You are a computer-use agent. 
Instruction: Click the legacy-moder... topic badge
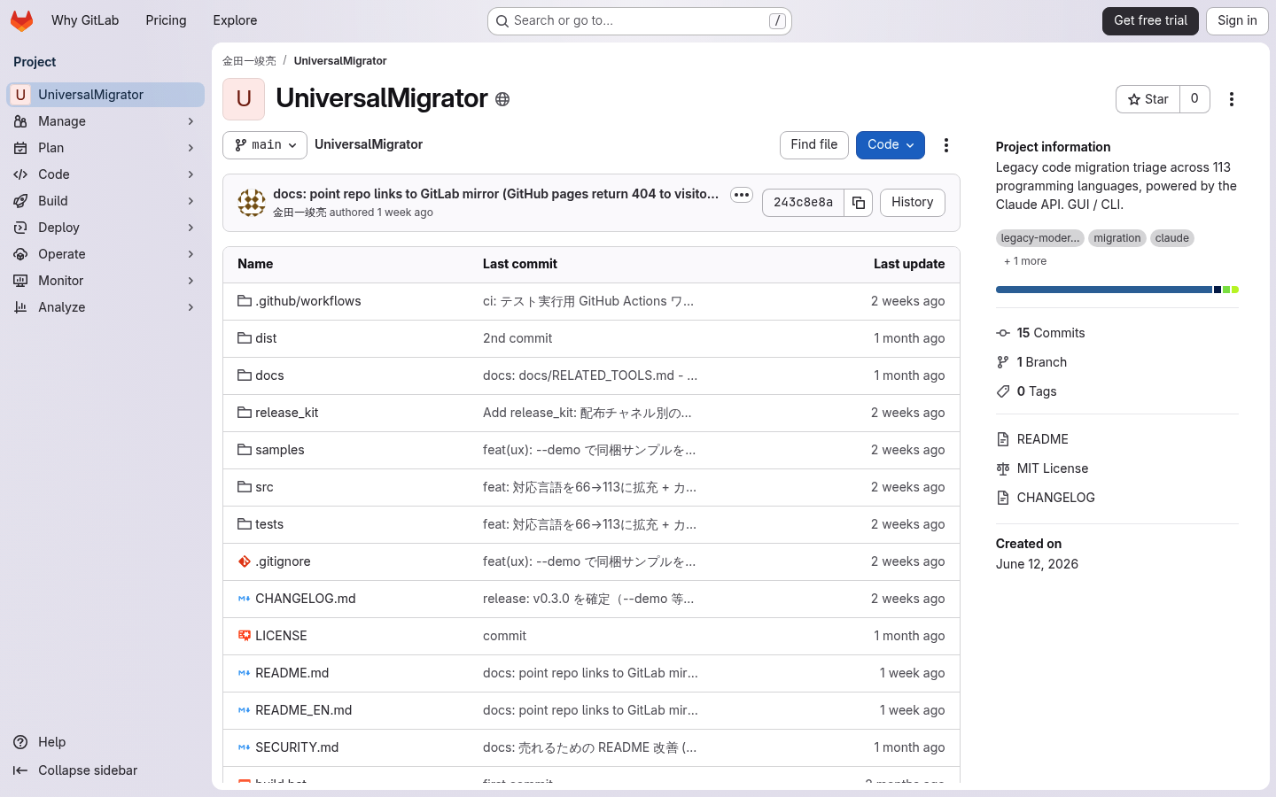tap(1040, 238)
